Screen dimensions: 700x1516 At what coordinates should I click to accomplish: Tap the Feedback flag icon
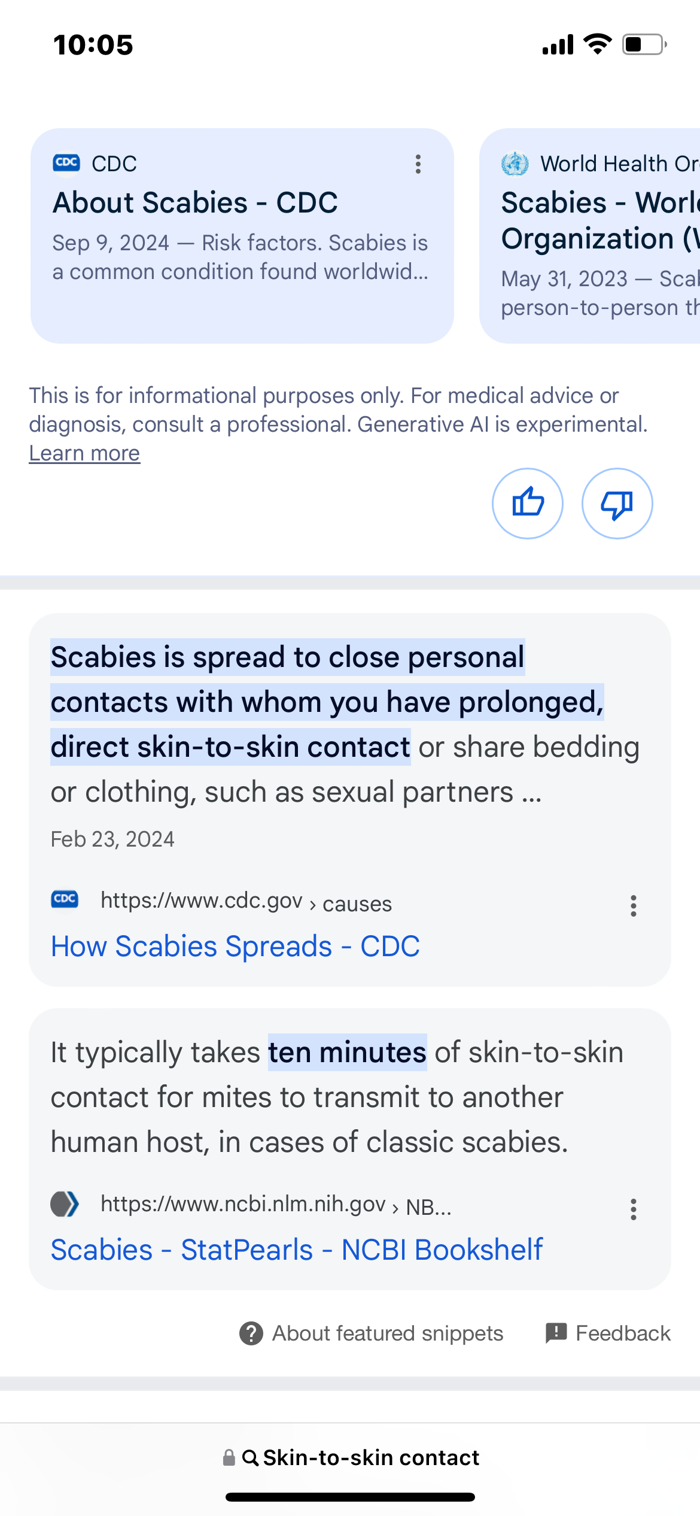click(x=556, y=1333)
